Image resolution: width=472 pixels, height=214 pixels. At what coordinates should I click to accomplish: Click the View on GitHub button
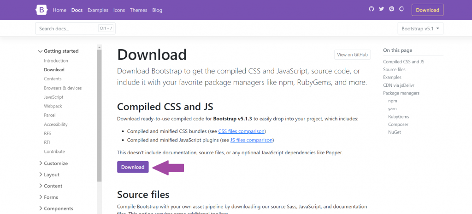tap(353, 55)
